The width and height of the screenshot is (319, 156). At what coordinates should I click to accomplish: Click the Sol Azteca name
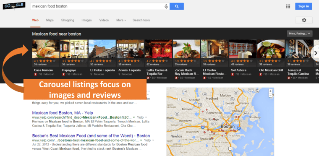(239, 70)
